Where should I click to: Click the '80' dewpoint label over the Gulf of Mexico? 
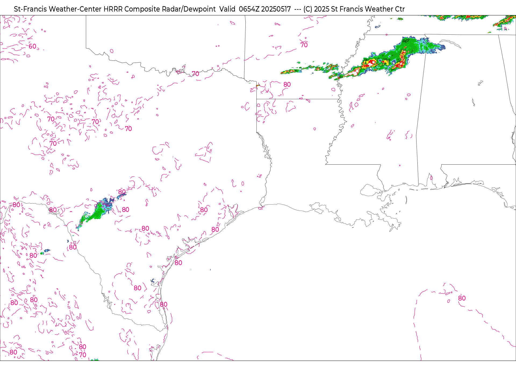[x=462, y=298]
